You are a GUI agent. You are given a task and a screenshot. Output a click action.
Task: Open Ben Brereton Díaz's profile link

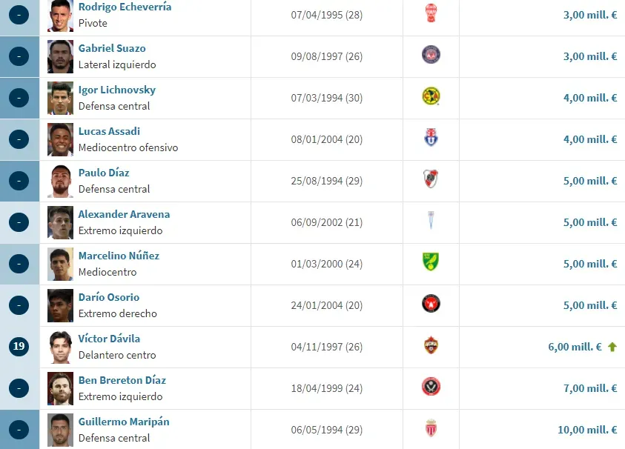122,380
